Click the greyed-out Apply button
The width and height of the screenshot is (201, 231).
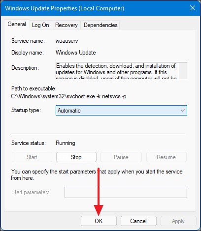click(178, 221)
